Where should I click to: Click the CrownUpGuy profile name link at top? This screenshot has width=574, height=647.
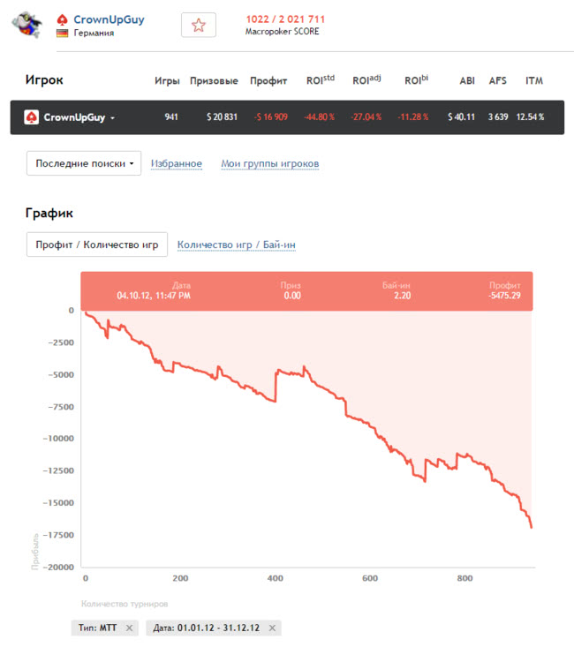[109, 19]
